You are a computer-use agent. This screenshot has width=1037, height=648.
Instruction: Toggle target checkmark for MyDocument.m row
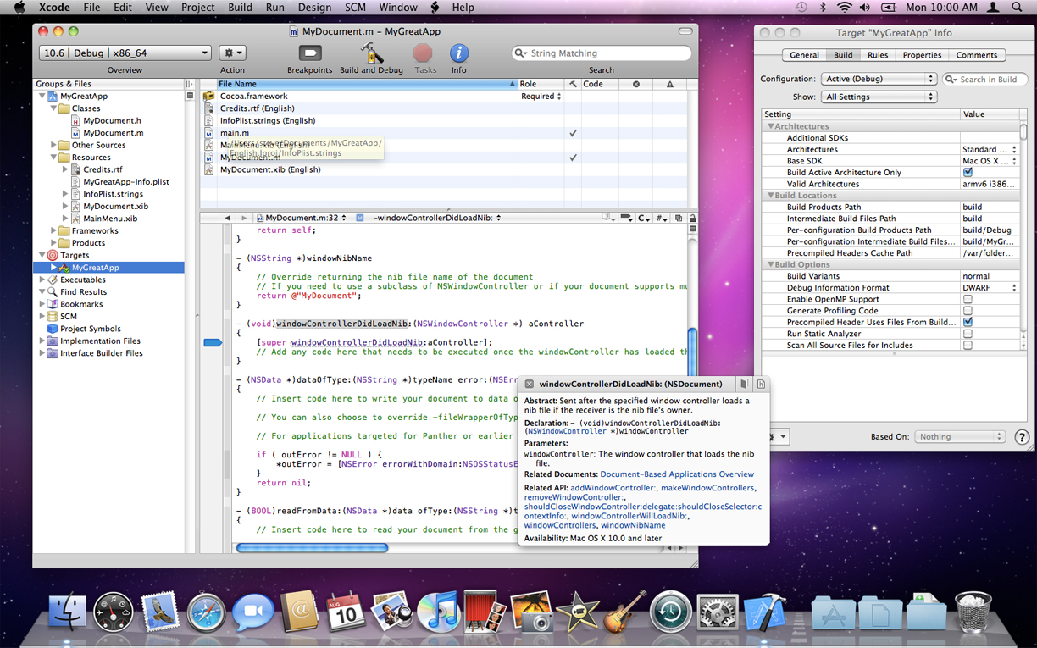point(573,158)
